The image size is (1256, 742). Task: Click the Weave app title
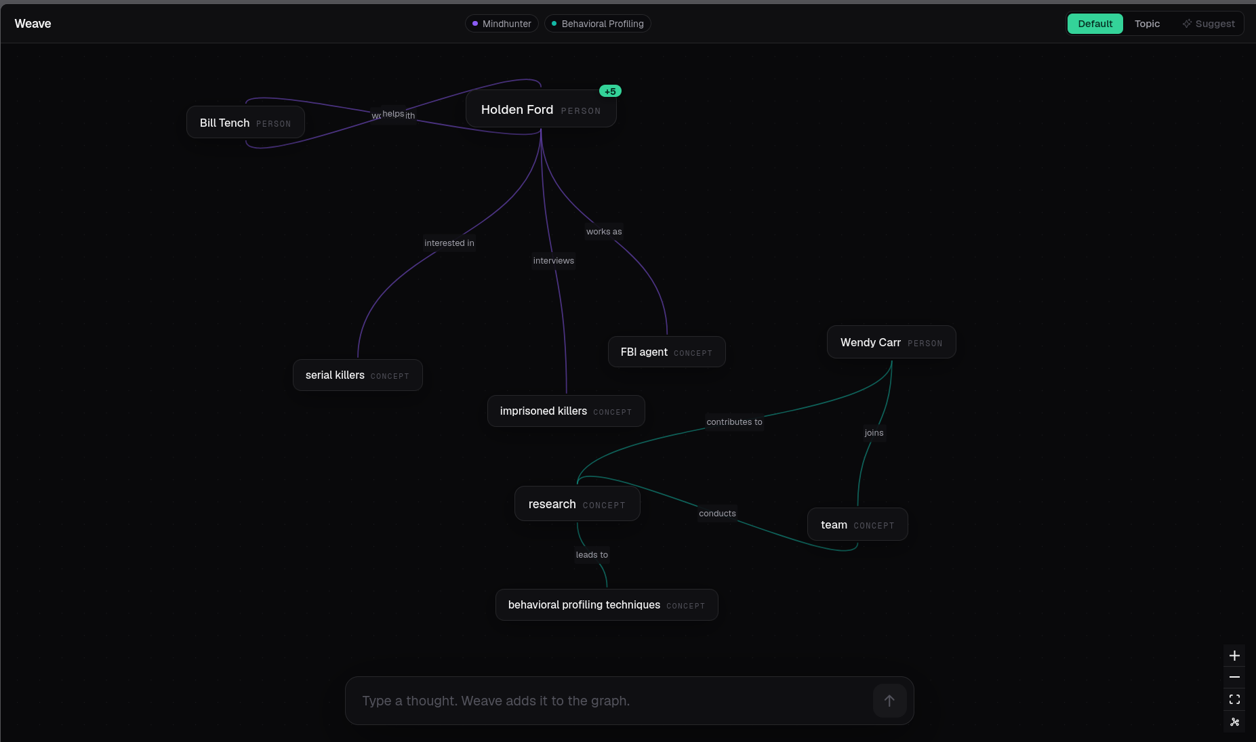(33, 24)
